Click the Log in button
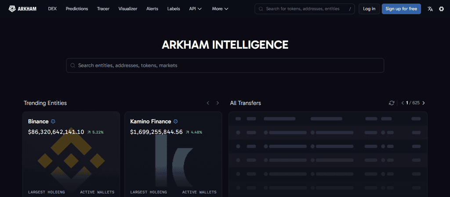Image resolution: width=450 pixels, height=197 pixels. 369,9
